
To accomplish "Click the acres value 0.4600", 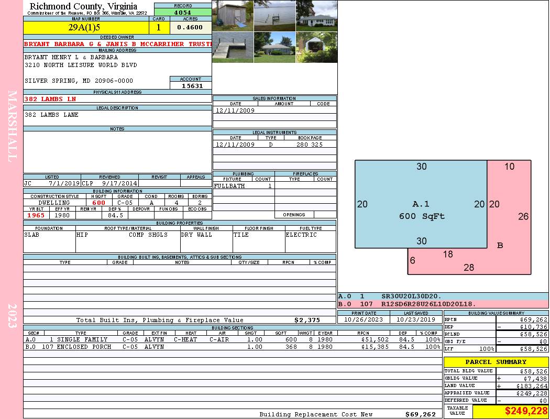I will pos(190,27).
